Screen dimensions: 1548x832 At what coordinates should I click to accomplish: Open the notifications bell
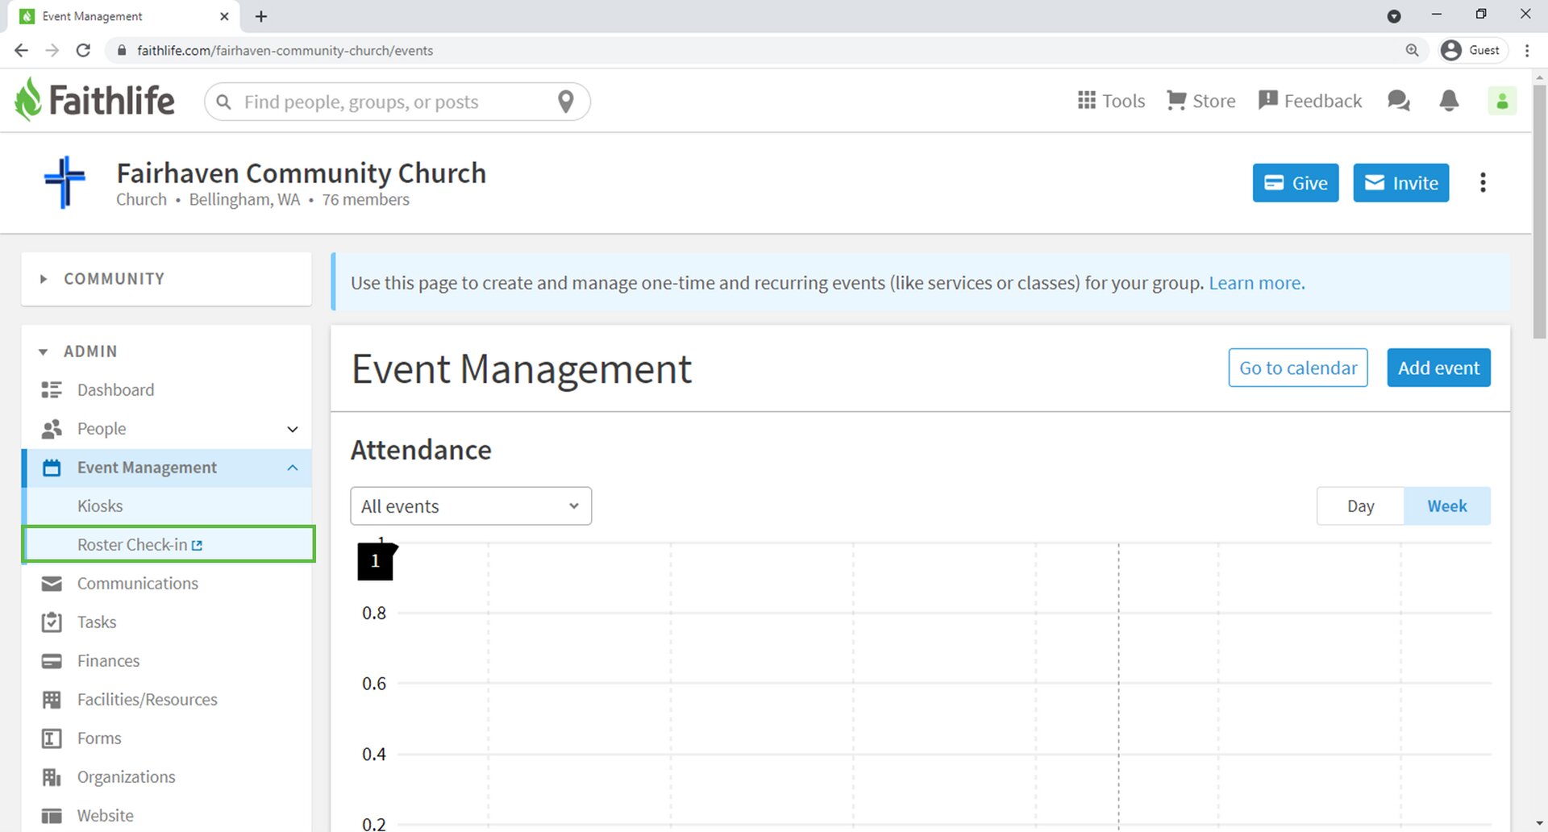[1449, 101]
